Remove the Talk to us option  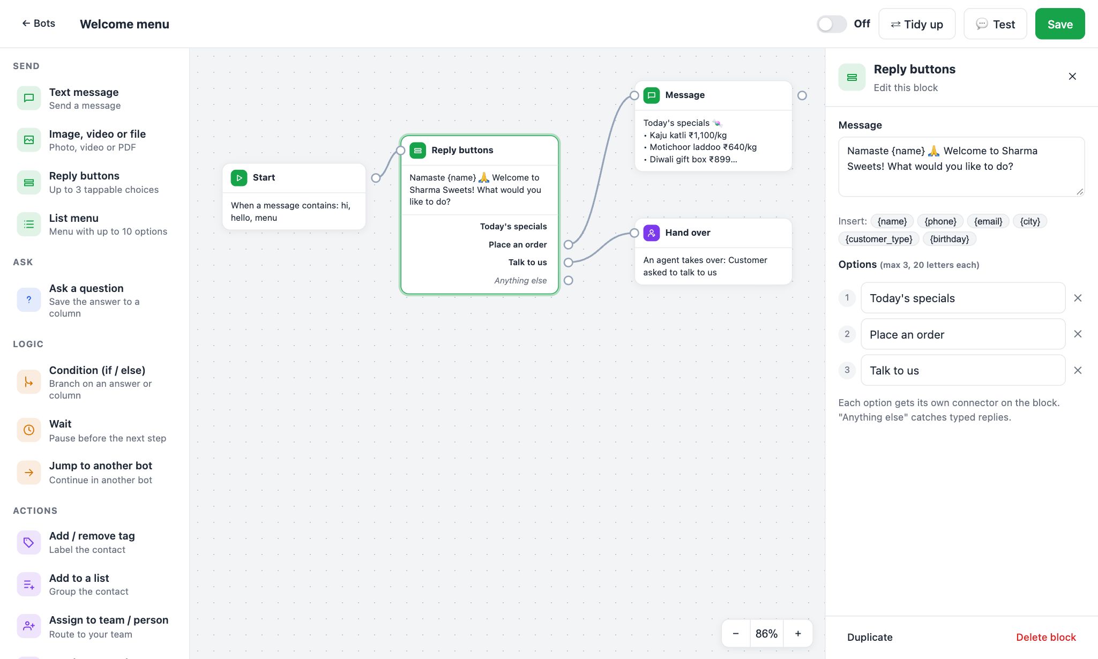click(x=1078, y=370)
